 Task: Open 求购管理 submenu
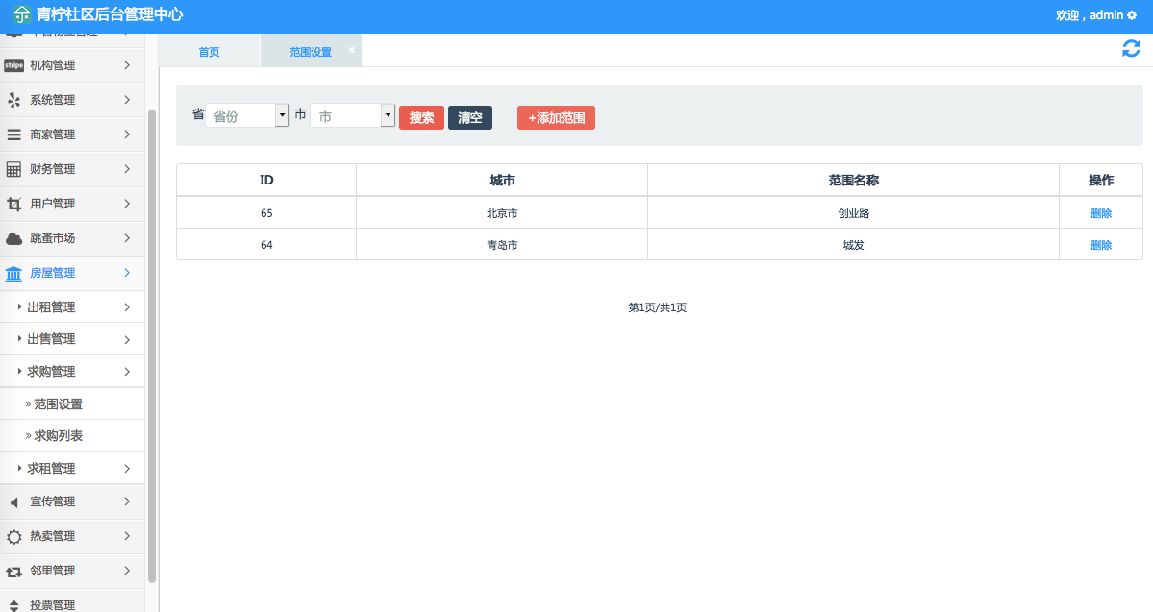[x=72, y=371]
